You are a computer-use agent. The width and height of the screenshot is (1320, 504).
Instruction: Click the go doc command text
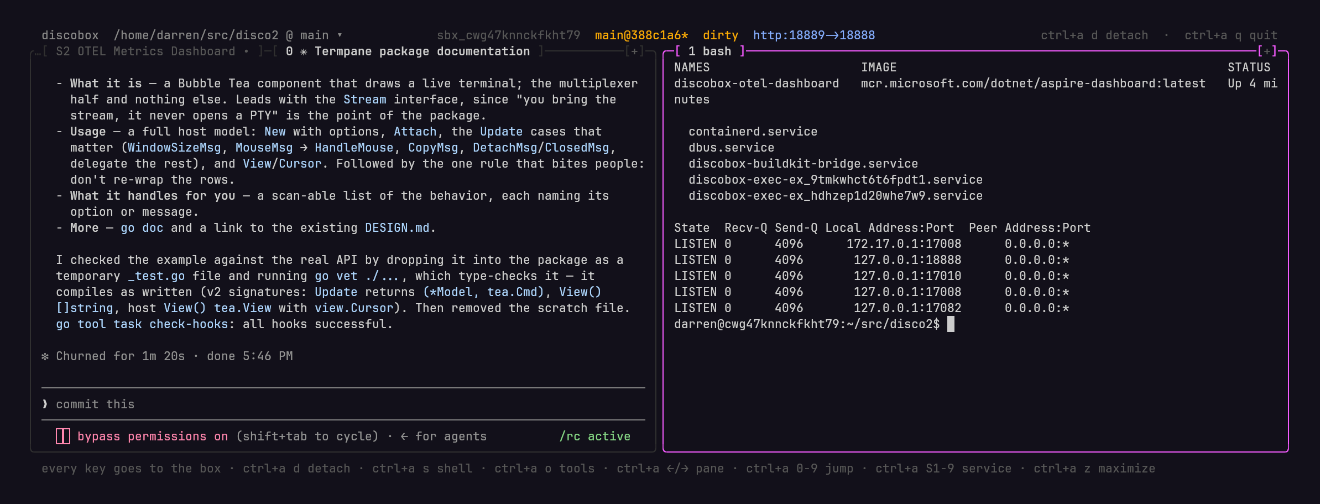(142, 228)
